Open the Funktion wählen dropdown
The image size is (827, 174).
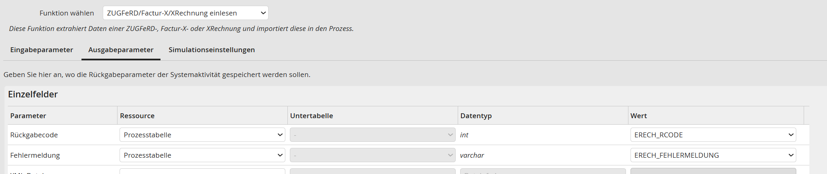[185, 13]
